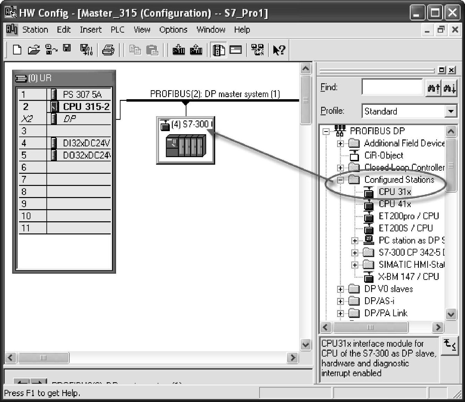Image resolution: width=465 pixels, height=402 pixels.
Task: Click the Copy toolbar icon
Action: (135, 50)
